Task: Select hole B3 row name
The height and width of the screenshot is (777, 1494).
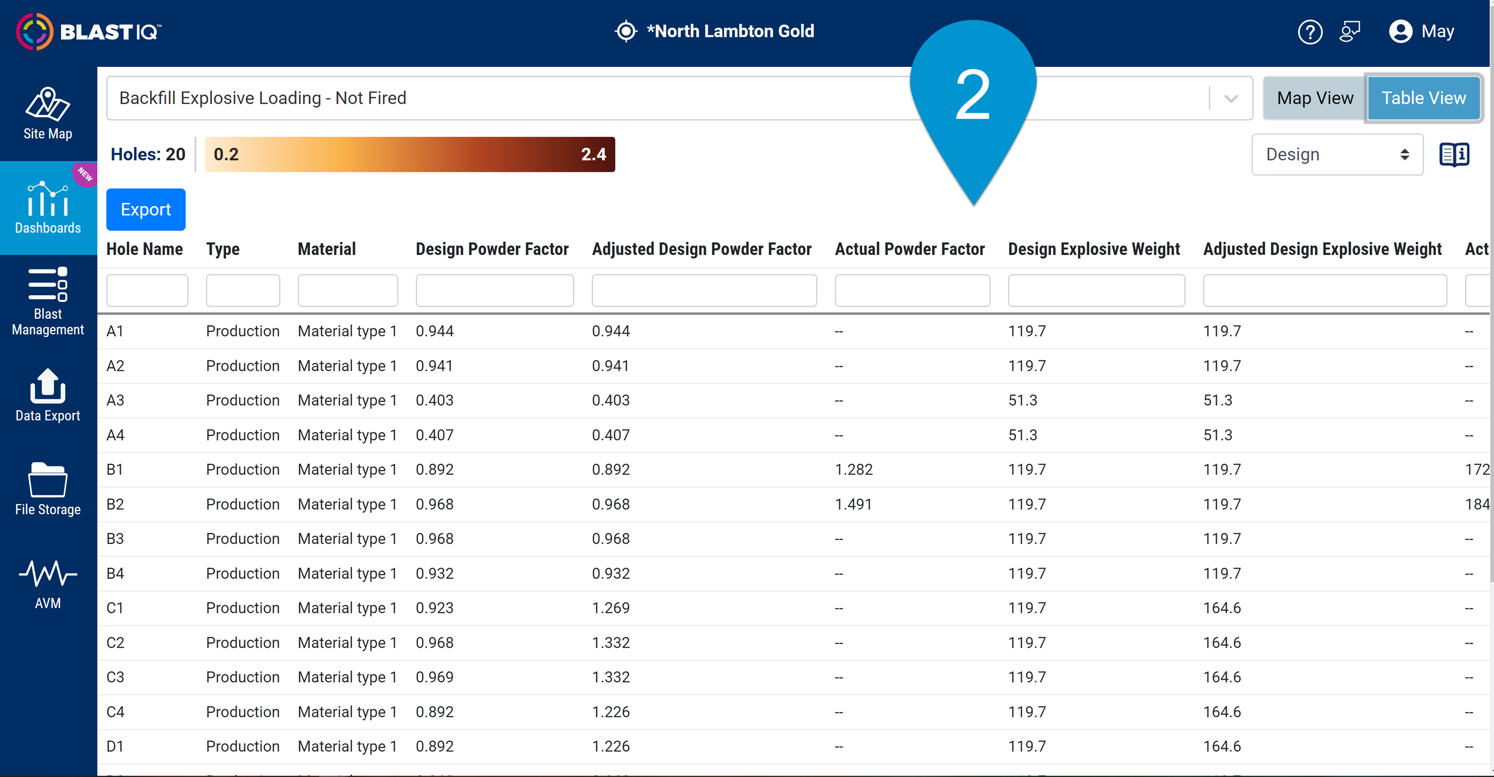Action: pos(115,539)
